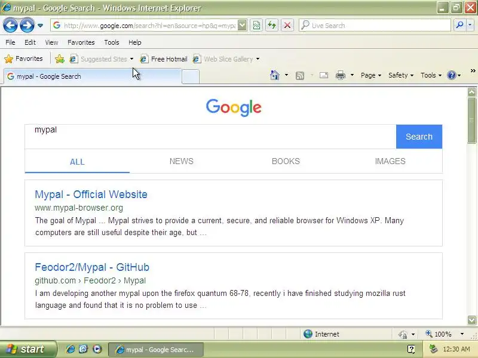The image size is (478, 358).
Task: Expand Print options dropdown arrow
Action: pos(352,75)
